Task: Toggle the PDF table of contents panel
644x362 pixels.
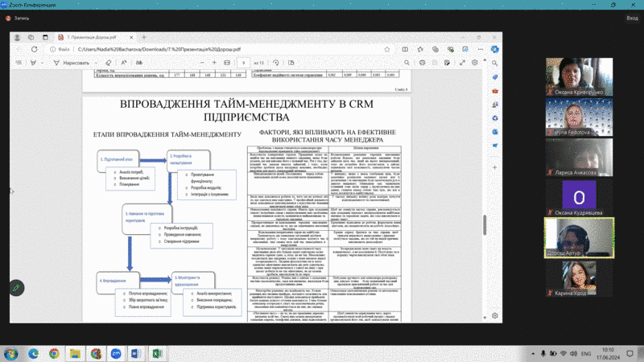Action: tap(18, 63)
